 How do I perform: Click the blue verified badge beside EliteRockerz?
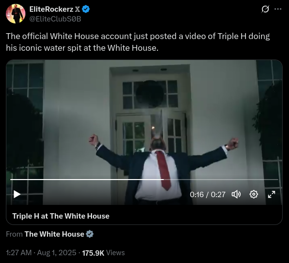86,9
